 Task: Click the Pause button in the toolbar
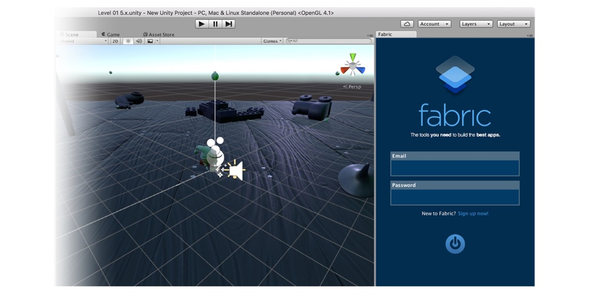[x=215, y=24]
